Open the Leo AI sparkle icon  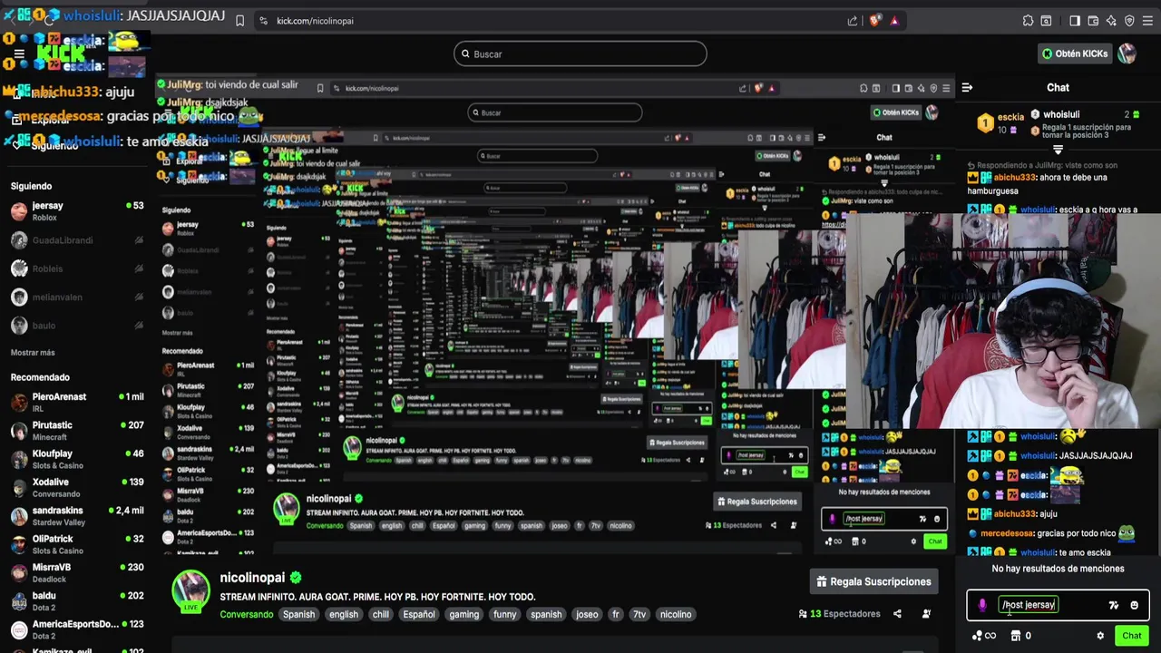[x=1111, y=21]
